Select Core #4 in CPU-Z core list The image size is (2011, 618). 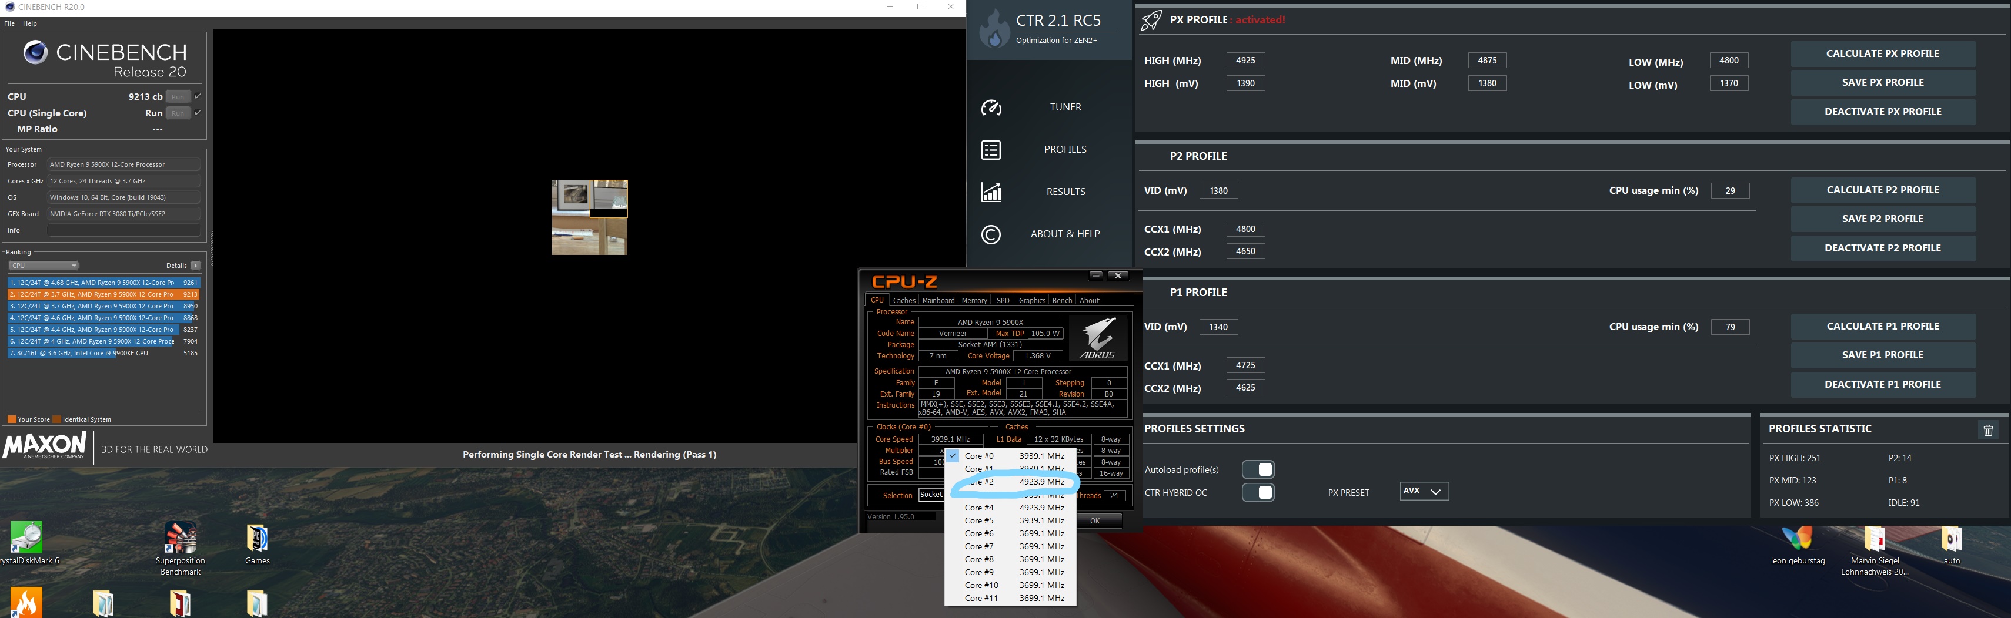pyautogui.click(x=1010, y=507)
